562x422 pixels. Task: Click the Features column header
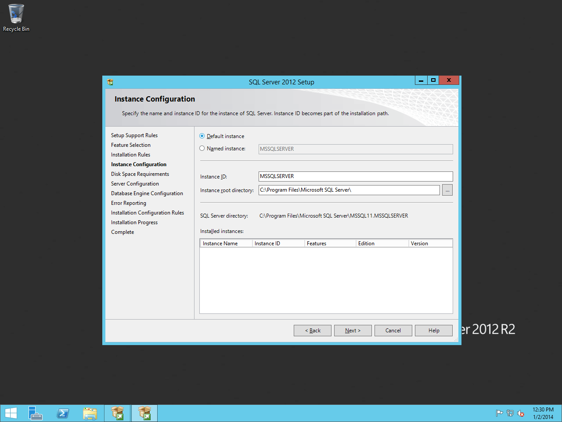click(330, 243)
